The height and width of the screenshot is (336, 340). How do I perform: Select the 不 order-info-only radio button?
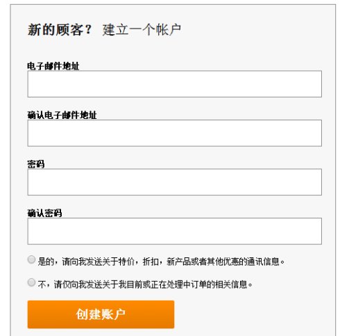[x=31, y=282]
